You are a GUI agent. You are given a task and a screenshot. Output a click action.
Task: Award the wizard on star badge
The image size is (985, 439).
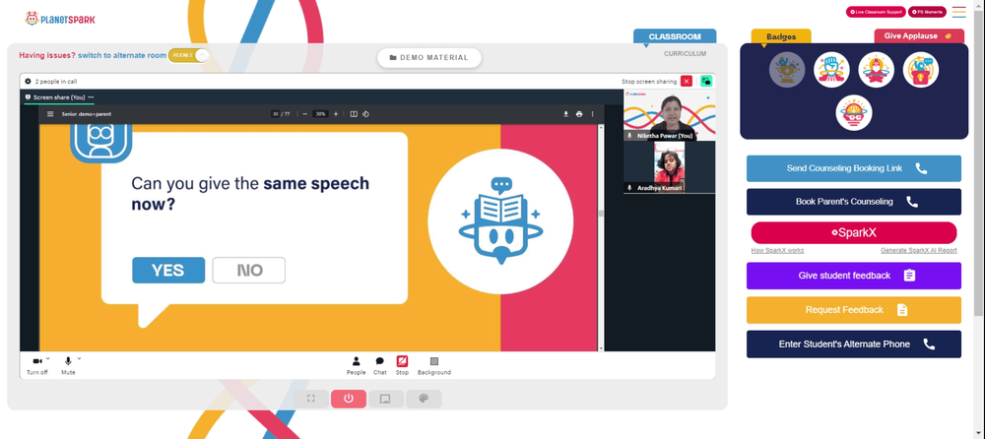pyautogui.click(x=877, y=69)
